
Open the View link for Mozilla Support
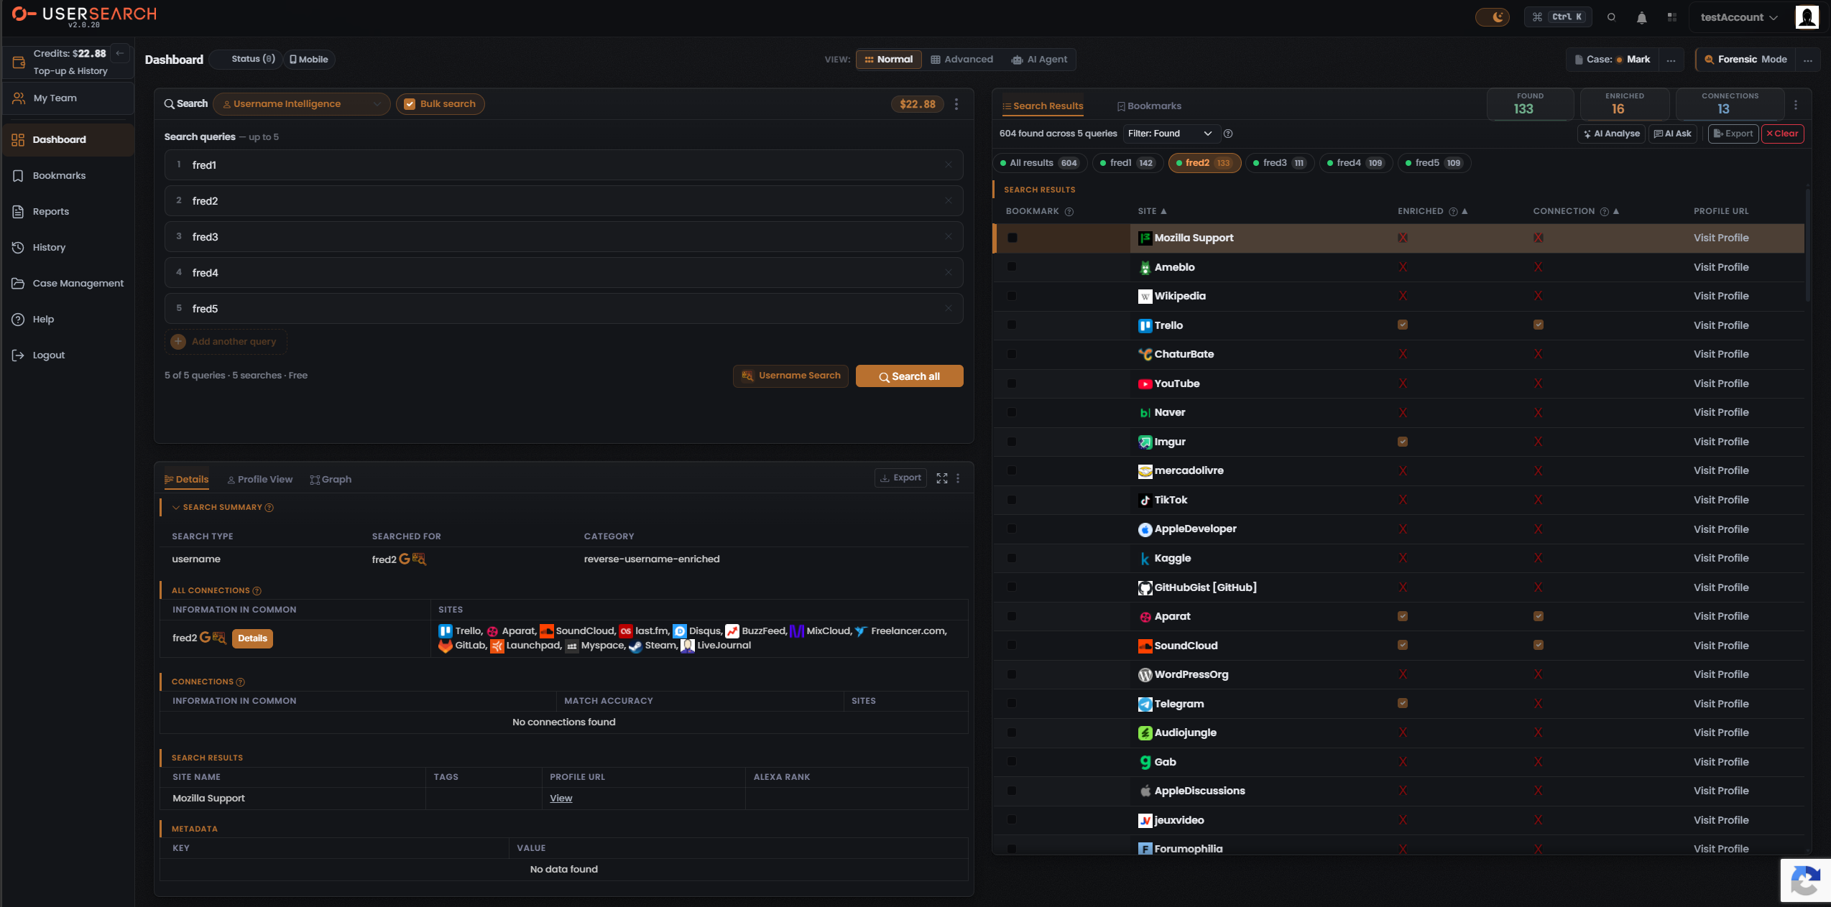[x=561, y=799]
